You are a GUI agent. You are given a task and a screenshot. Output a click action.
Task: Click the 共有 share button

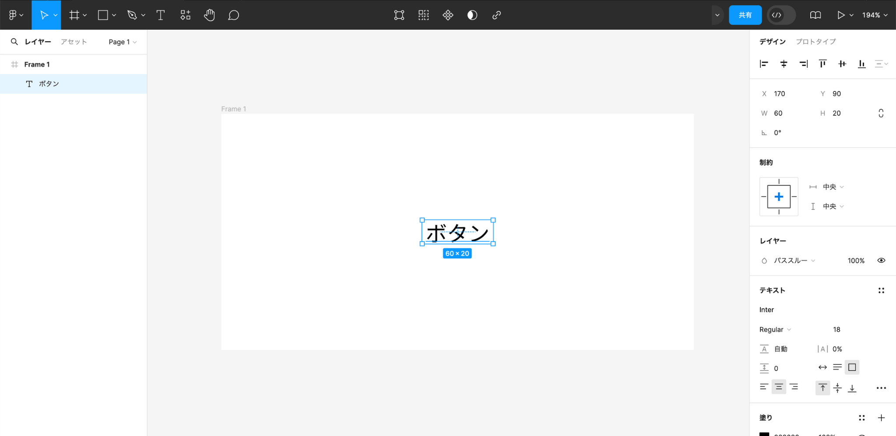pyautogui.click(x=745, y=14)
